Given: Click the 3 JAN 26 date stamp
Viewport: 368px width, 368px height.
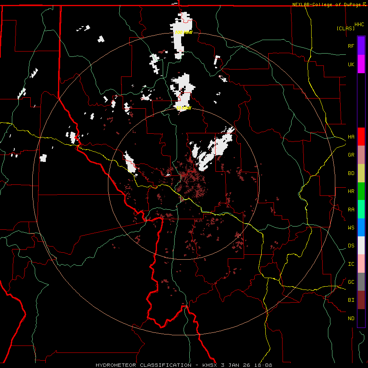Looking at the screenshot, I should 236,365.
